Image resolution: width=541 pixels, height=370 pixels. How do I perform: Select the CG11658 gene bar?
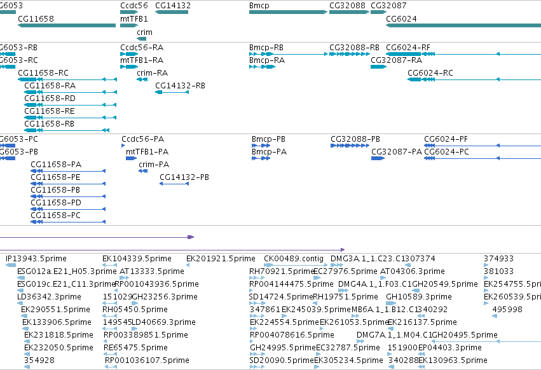[67, 25]
